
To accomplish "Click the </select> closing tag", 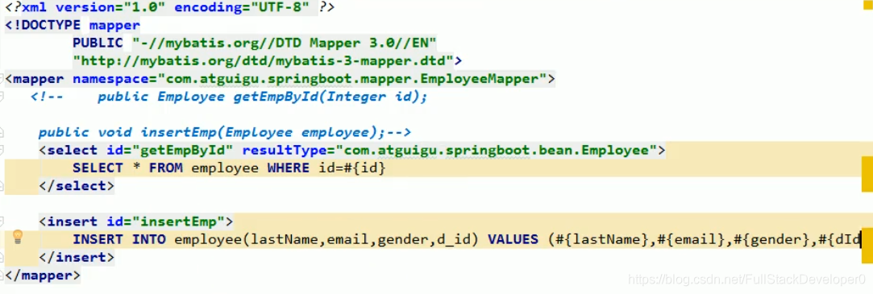I will point(77,185).
